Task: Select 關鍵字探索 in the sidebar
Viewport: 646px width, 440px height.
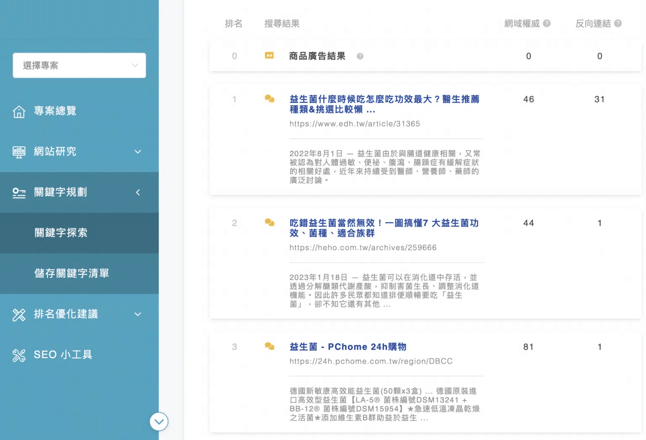Action: [x=61, y=233]
